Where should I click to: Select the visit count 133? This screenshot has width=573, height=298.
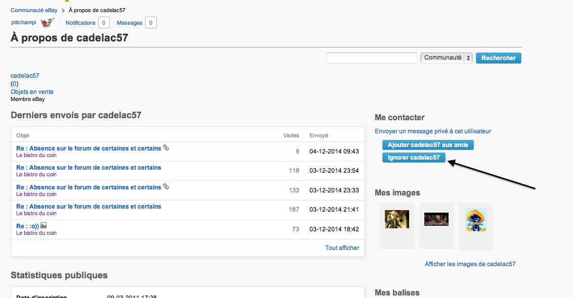pyautogui.click(x=294, y=190)
